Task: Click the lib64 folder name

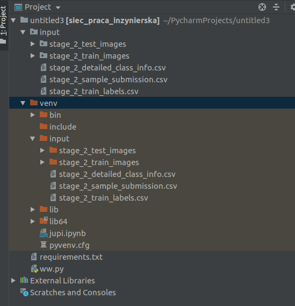Action: coord(58,222)
